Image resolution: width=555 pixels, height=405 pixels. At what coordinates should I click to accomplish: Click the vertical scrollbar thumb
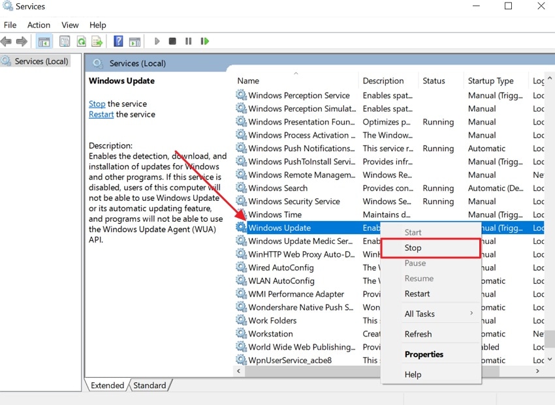549,338
